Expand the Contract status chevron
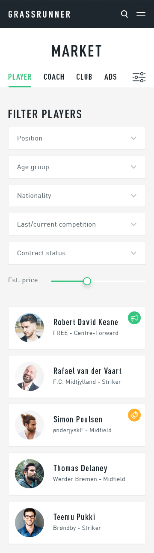This screenshot has height=553, width=154. pos(134,253)
